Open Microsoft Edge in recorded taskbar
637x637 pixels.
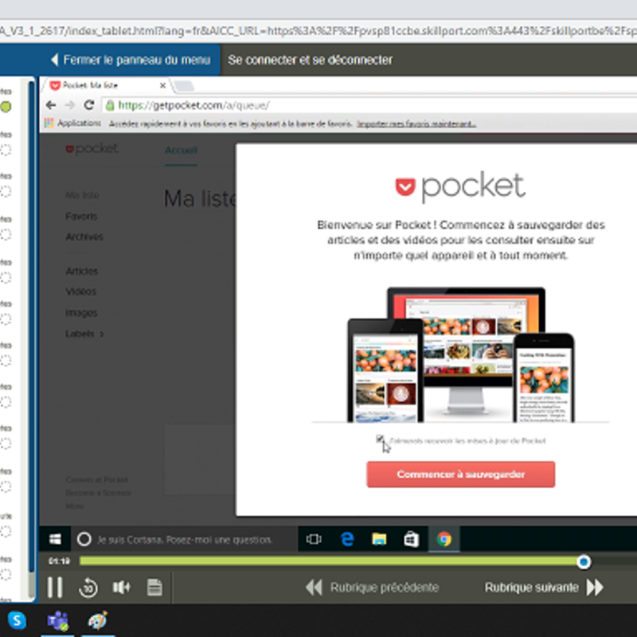click(347, 539)
